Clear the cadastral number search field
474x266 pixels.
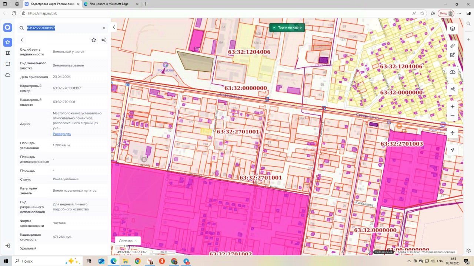pos(104,28)
